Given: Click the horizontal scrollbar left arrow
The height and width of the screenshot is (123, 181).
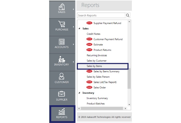Looking at the screenshot, I should (x=79, y=108).
